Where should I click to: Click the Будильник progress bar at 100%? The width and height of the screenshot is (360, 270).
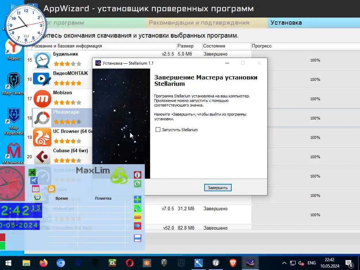coord(306,60)
